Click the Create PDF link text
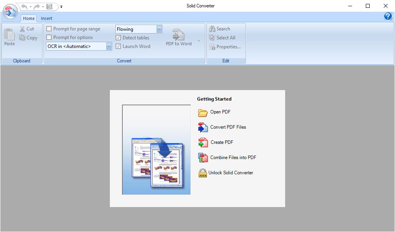 pyautogui.click(x=222, y=142)
